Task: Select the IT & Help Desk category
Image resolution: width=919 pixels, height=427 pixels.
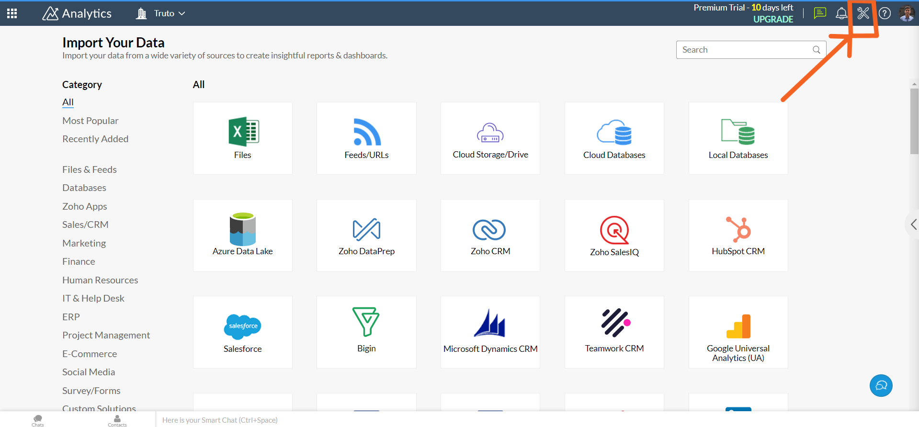Action: point(93,298)
